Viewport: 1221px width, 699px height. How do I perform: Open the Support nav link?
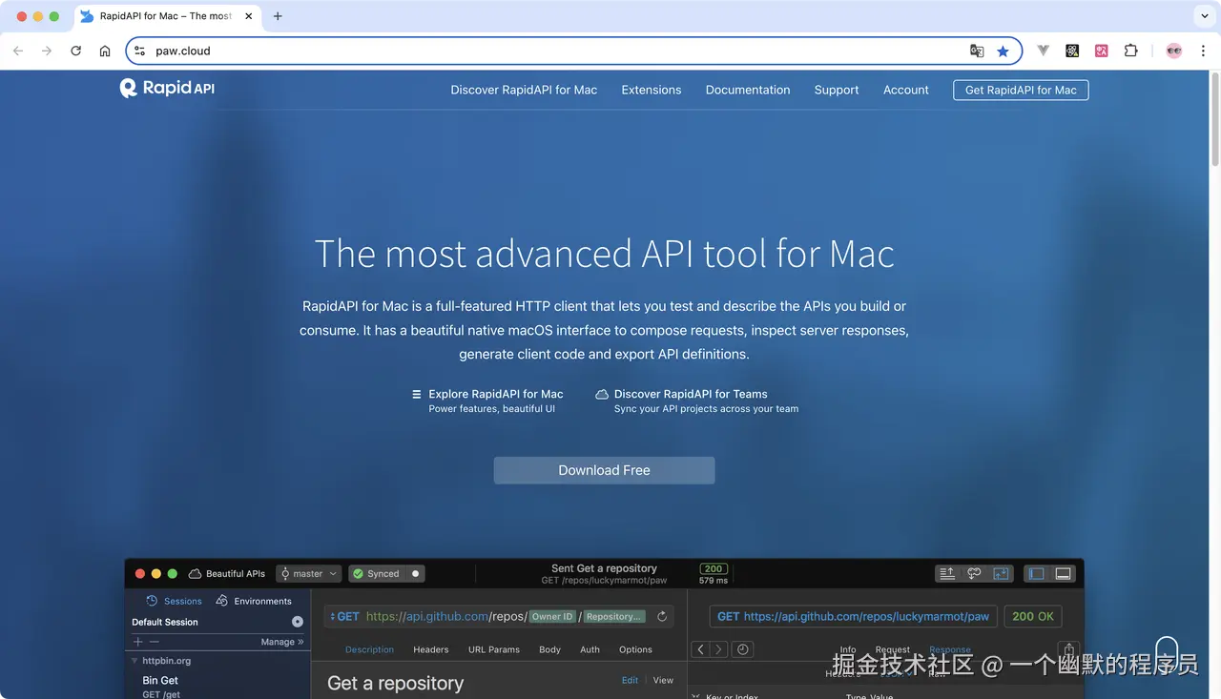837,90
